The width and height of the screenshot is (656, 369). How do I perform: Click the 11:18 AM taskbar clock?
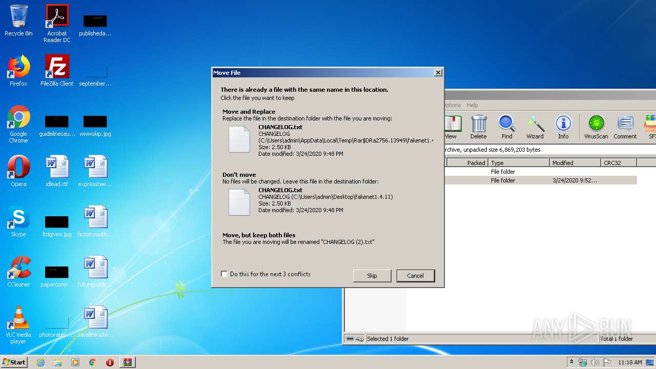630,362
